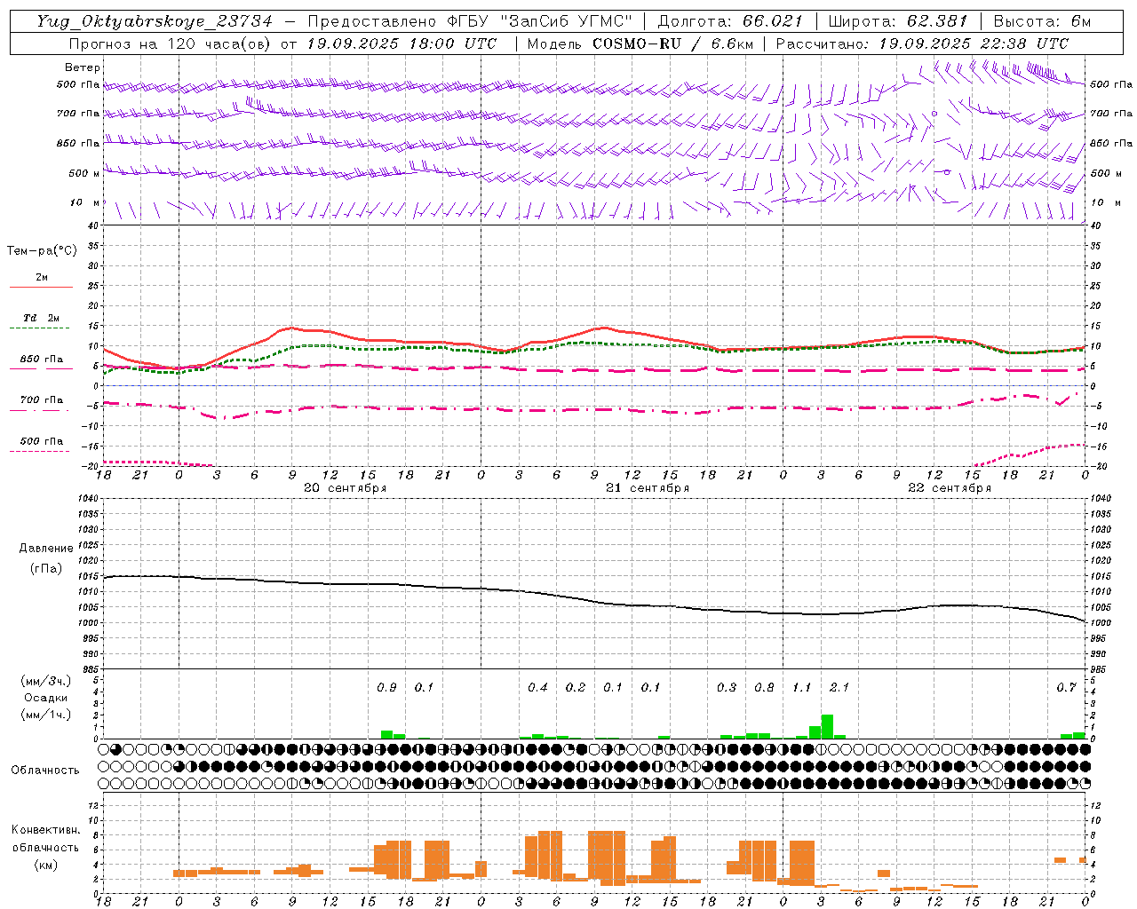This screenshot has height=909, width=1137.
Task: Click the "Конвективн." convective cloud label
Action: (46, 830)
